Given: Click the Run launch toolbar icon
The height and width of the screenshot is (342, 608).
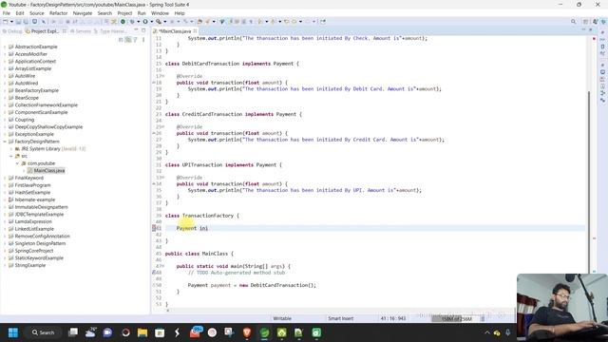Looking at the screenshot, I should coord(145,22).
